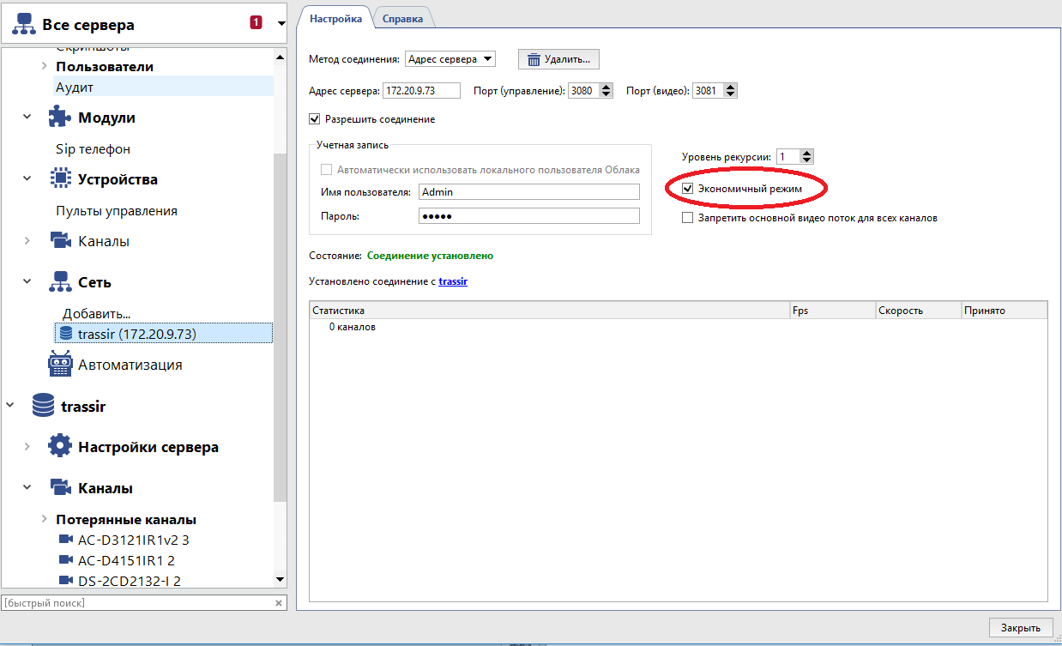Image resolution: width=1062 pixels, height=646 pixels.
Task: Click the Принято column header
Action: coord(1005,311)
